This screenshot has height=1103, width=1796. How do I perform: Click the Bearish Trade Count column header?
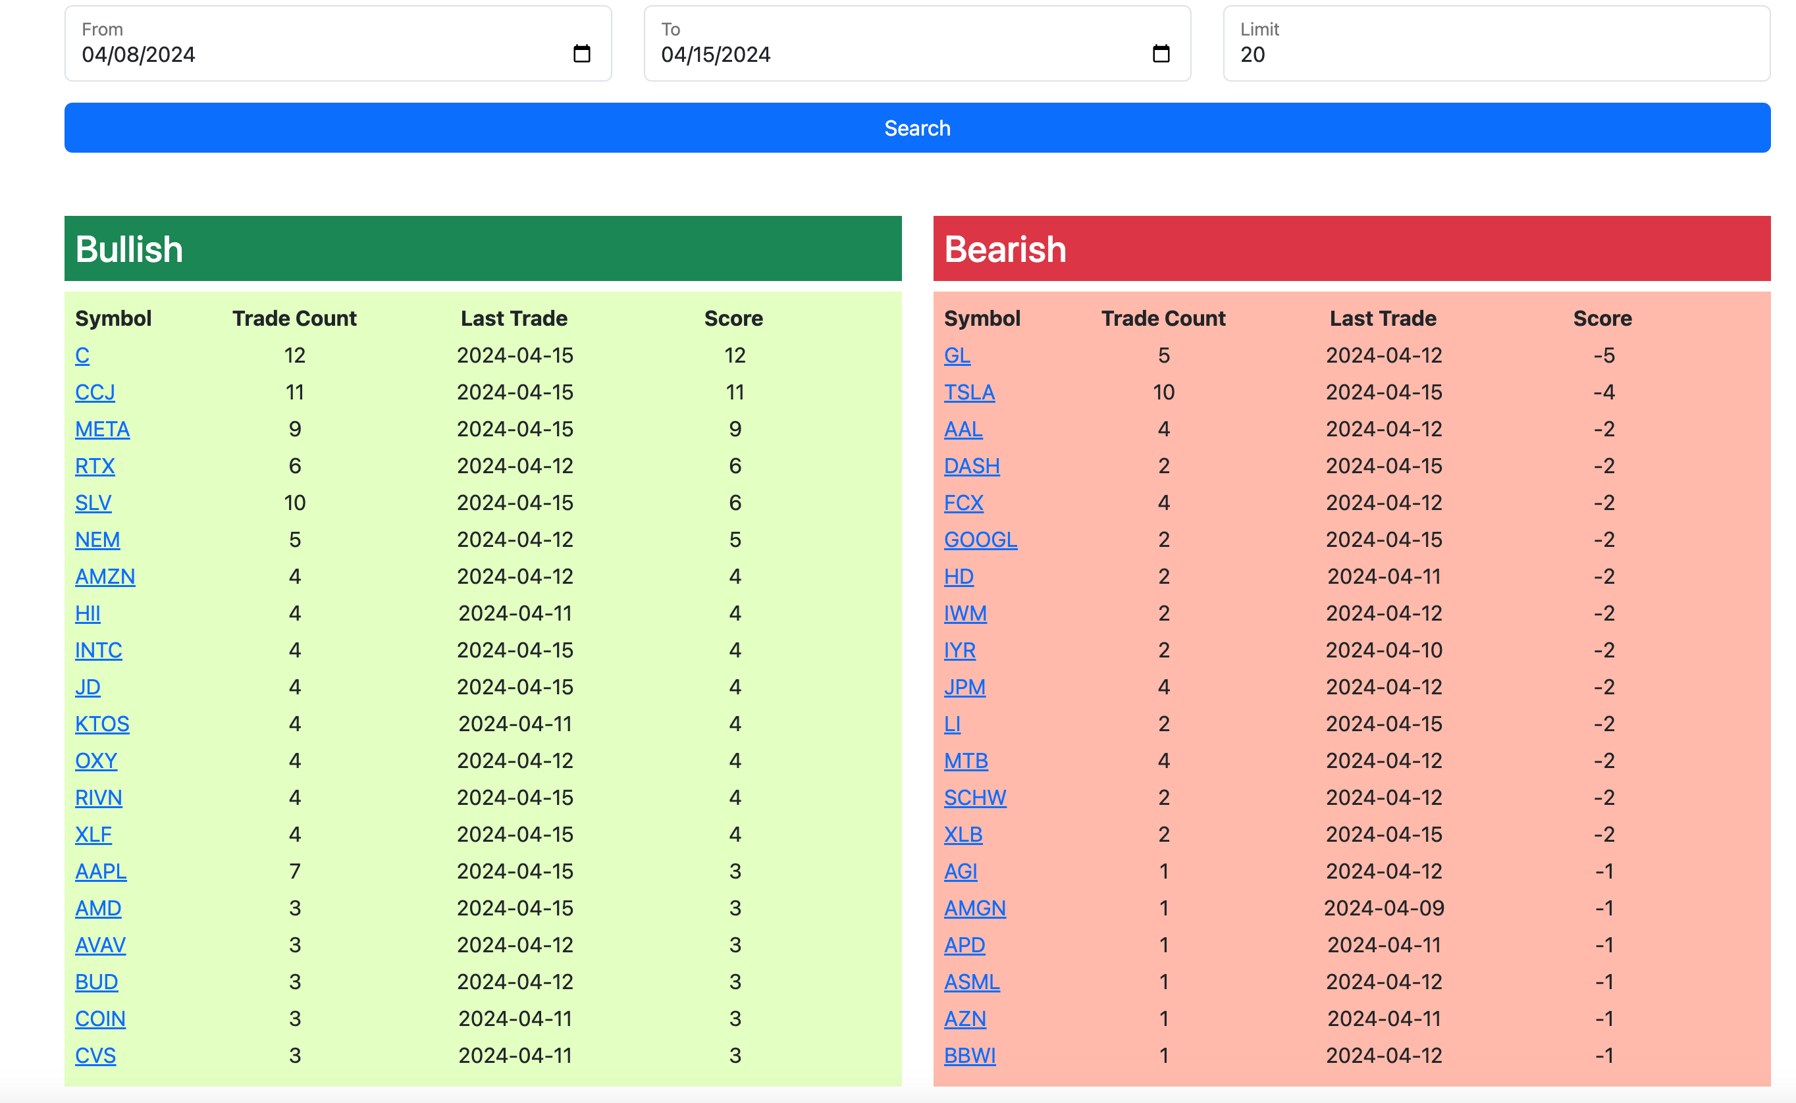pyautogui.click(x=1163, y=318)
